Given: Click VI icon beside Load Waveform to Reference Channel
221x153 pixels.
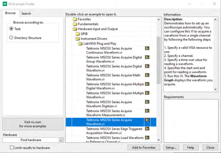Looking at the screenshot, I should click(x=147, y=138).
